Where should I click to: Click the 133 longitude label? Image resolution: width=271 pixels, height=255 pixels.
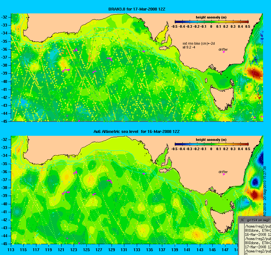tap(137, 250)
